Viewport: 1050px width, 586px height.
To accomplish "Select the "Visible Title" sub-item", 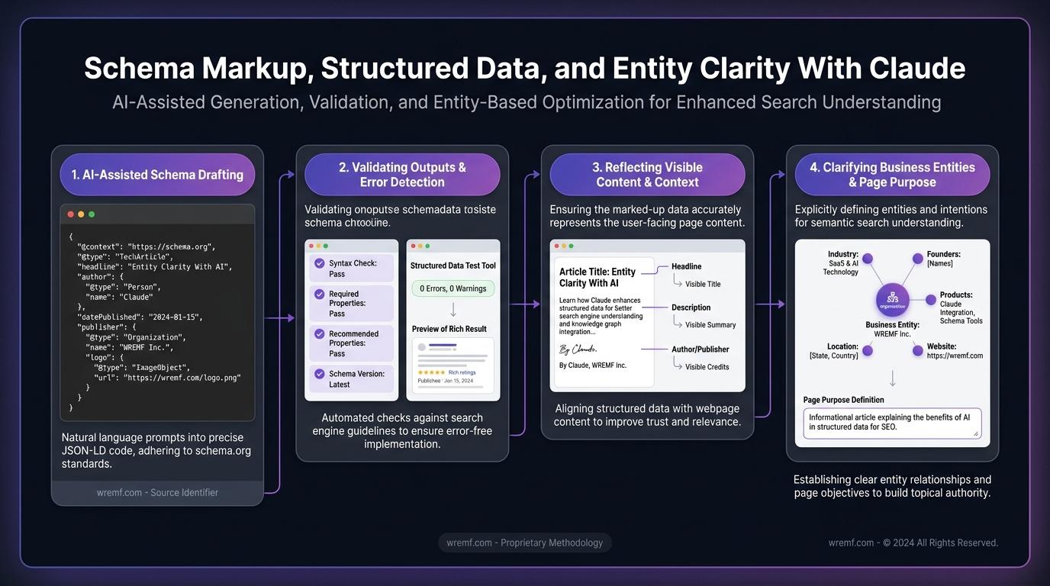I will pos(703,284).
